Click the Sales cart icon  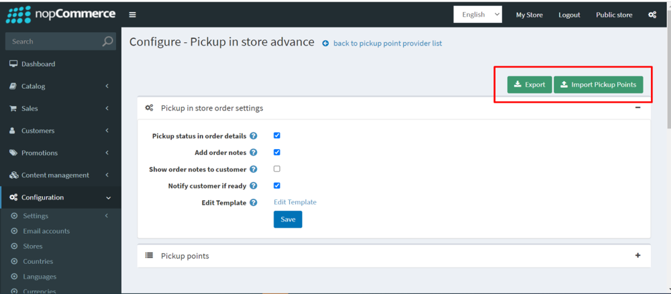[13, 108]
